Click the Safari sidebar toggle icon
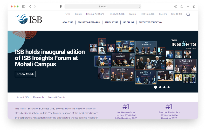This screenshot has height=132, width=206. coord(24,6)
